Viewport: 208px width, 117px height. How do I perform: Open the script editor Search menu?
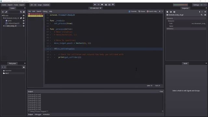(39, 11)
